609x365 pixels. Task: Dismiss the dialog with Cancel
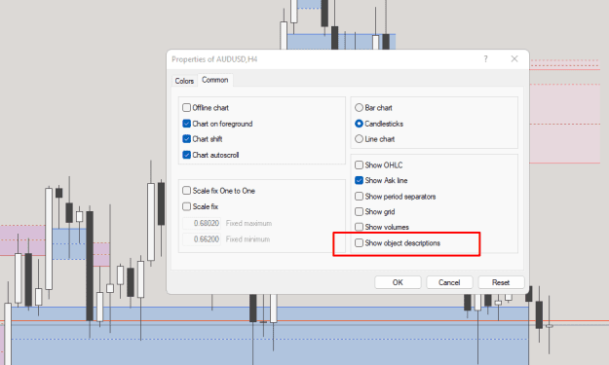[x=449, y=282]
